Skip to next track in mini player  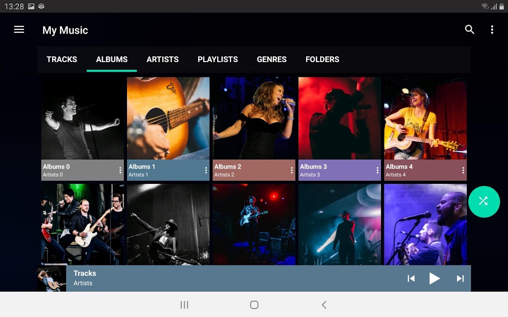460,279
